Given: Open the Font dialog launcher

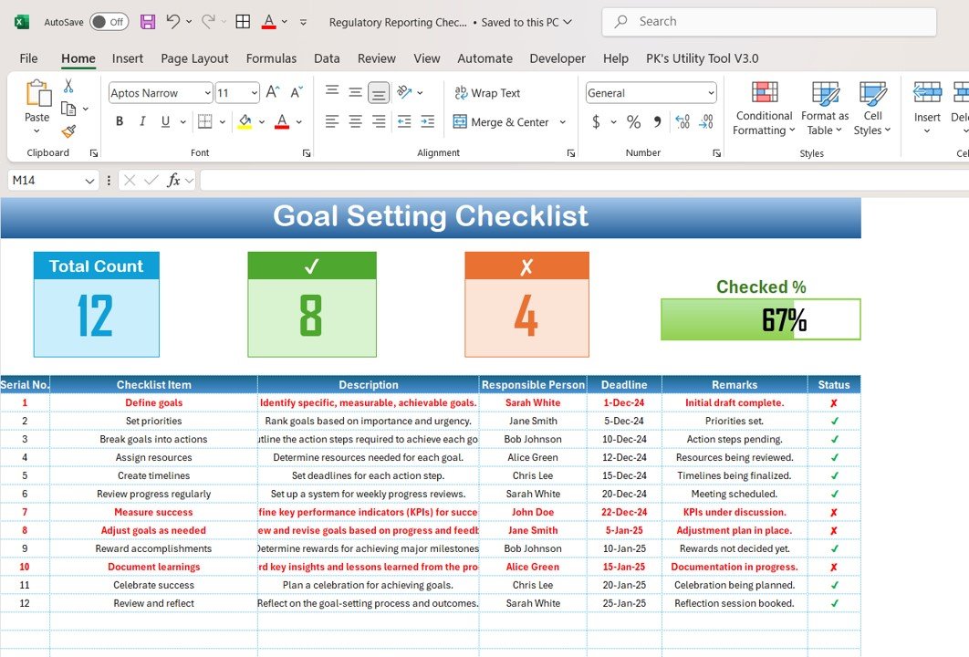Looking at the screenshot, I should click(307, 153).
